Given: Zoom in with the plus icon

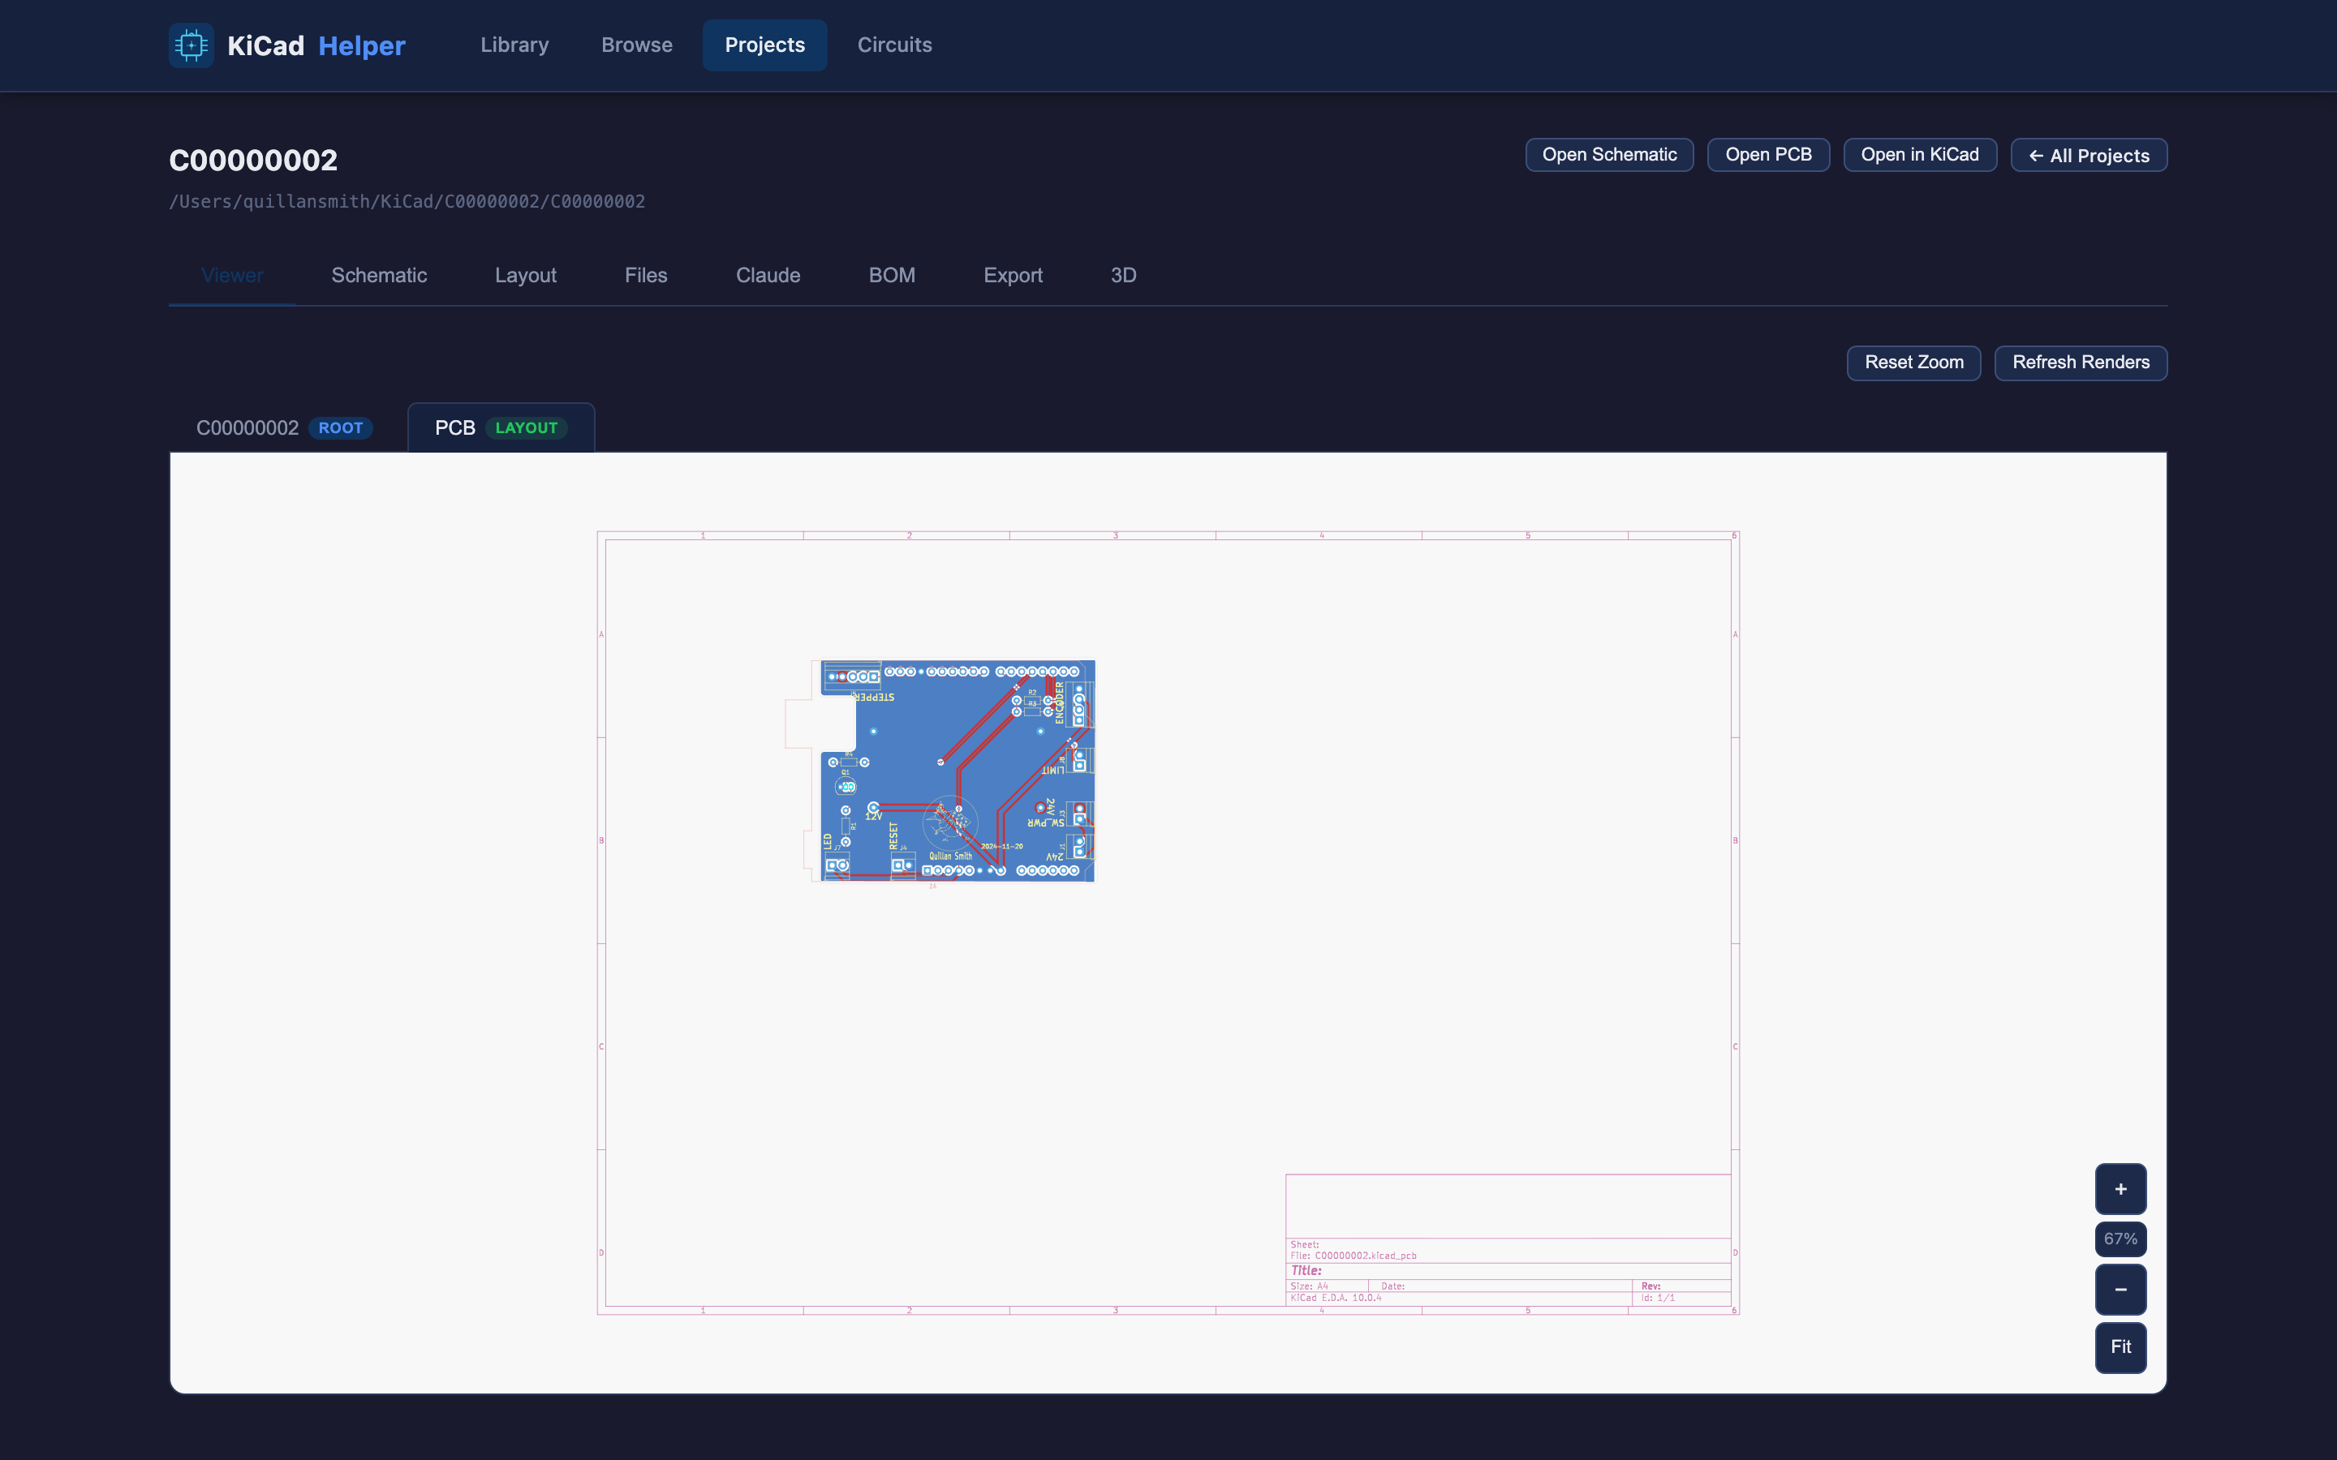Looking at the screenshot, I should click(2120, 1188).
